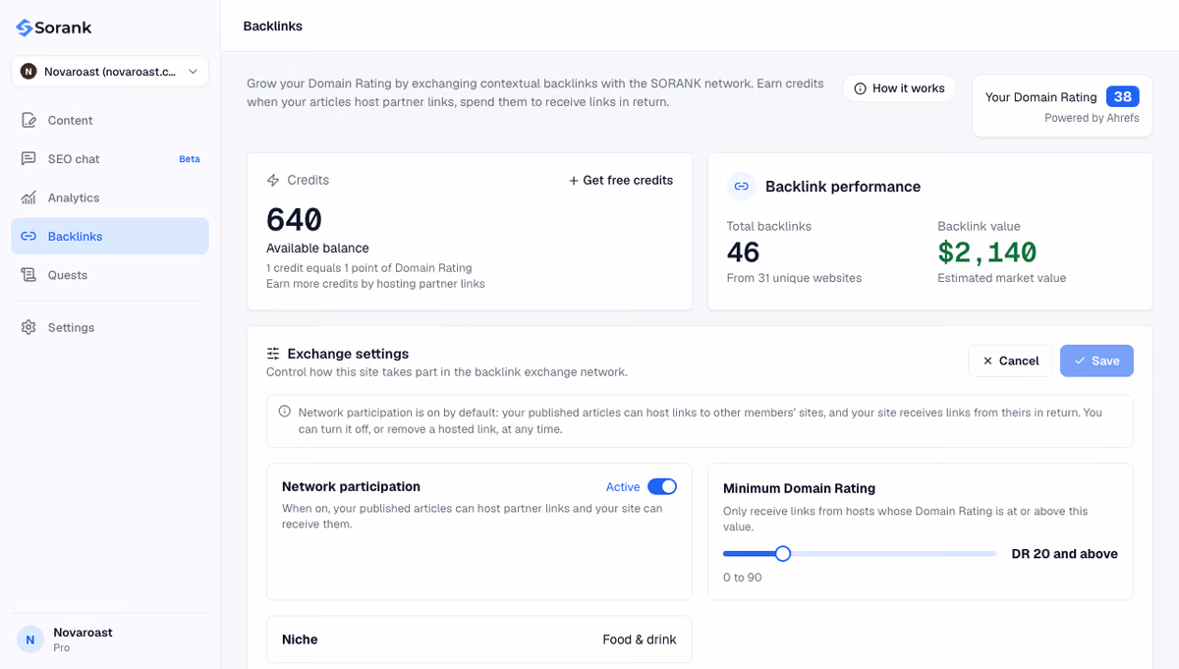Click the Domain Rating 38 badge

[1122, 96]
